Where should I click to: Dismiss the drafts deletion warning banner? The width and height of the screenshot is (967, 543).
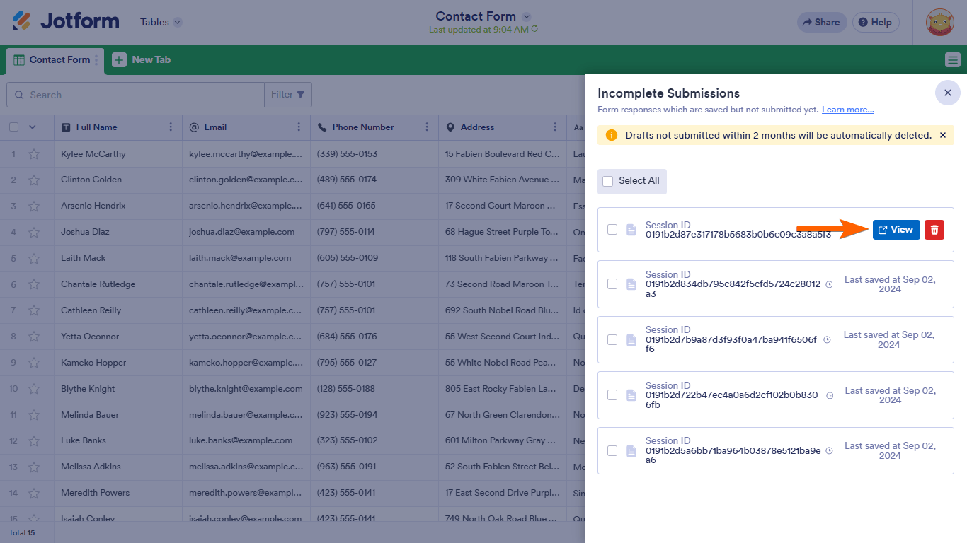coord(942,135)
